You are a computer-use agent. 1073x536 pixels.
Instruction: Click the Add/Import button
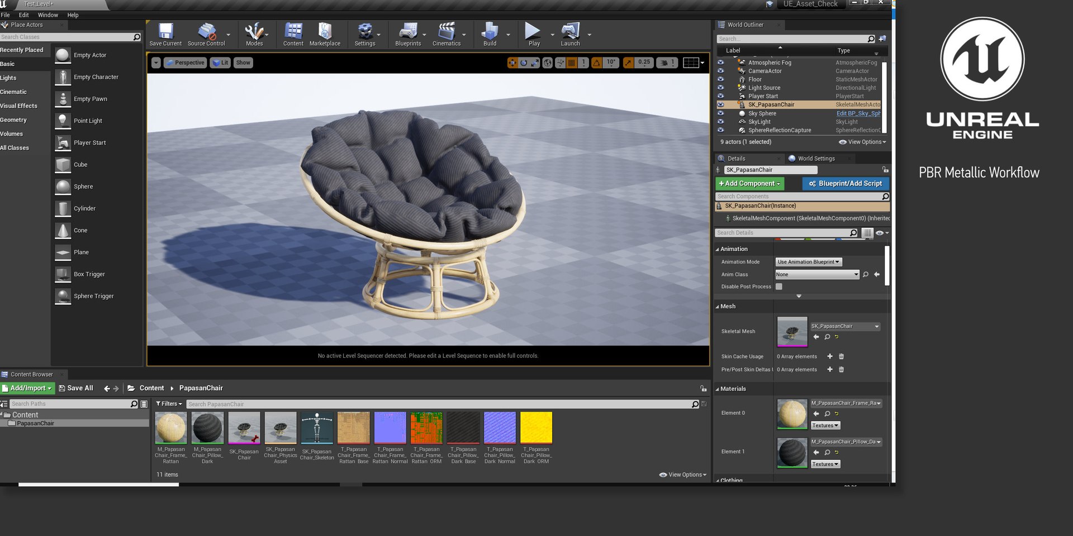27,388
